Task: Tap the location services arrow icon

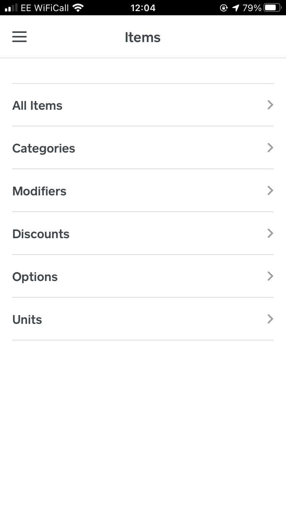Action: pyautogui.click(x=236, y=8)
